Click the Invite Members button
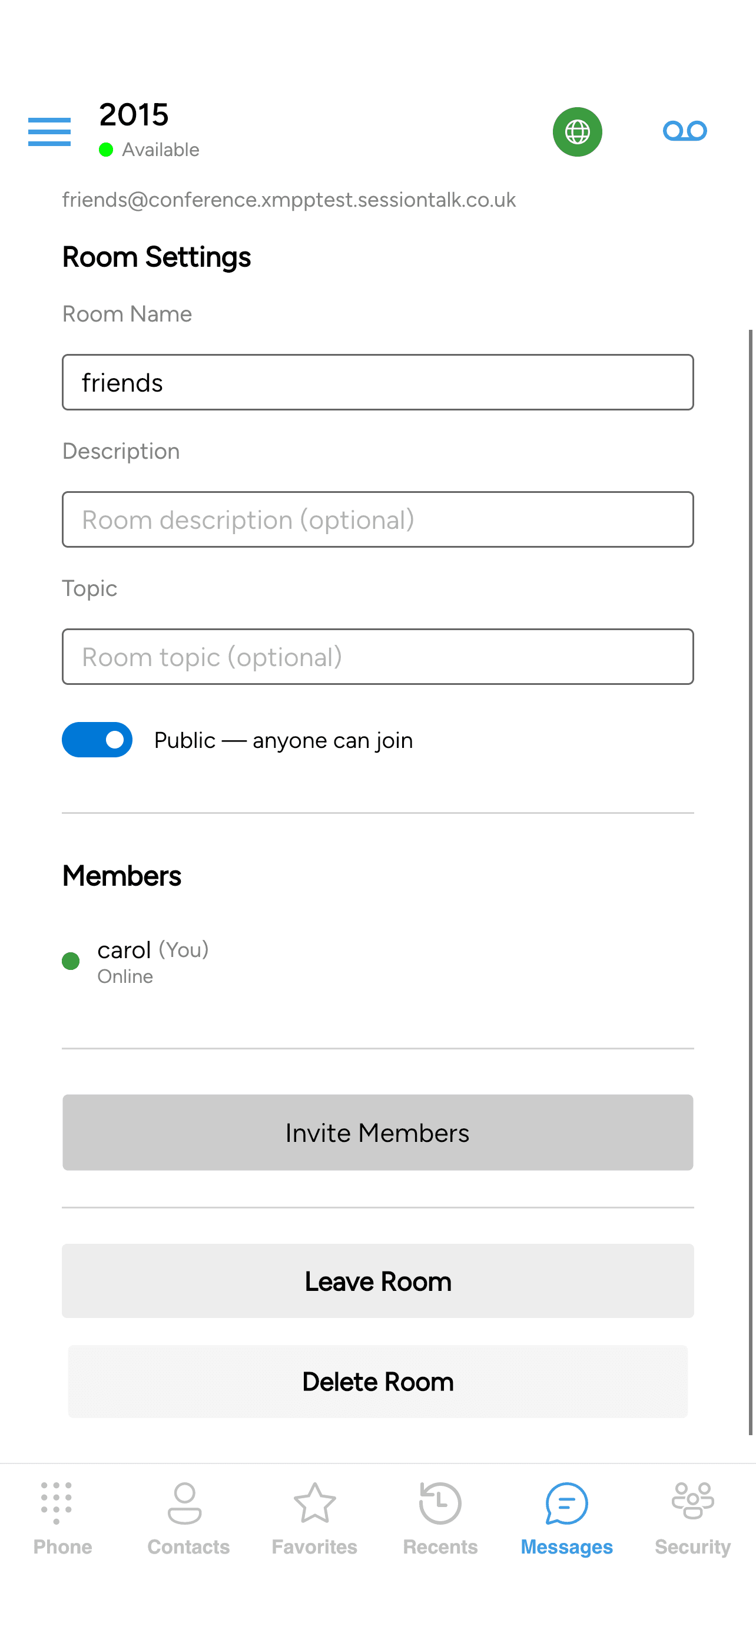756x1636 pixels. pos(377,1132)
